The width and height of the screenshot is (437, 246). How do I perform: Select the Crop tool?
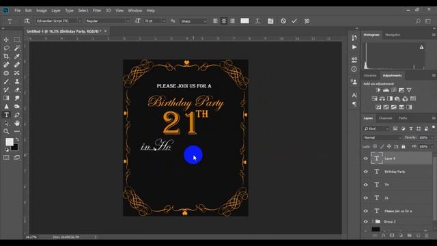pyautogui.click(x=6, y=56)
